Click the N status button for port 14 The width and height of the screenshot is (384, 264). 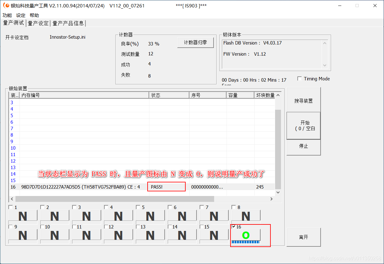point(182,235)
